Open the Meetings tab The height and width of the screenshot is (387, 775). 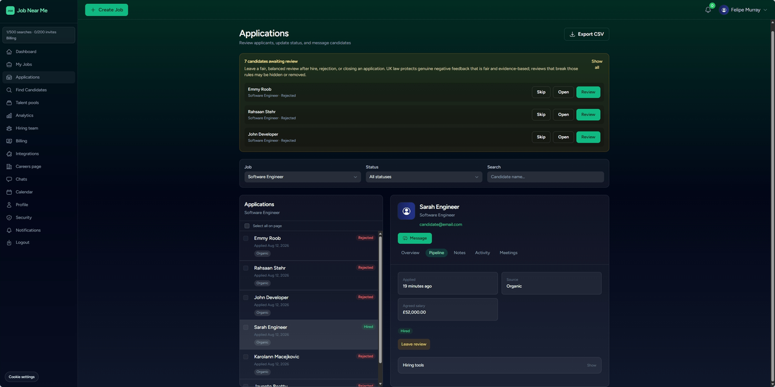click(x=508, y=253)
